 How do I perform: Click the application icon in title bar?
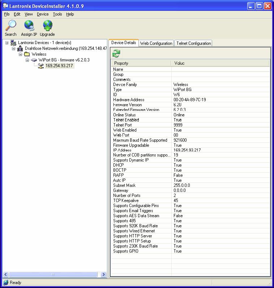[x=5, y=6]
